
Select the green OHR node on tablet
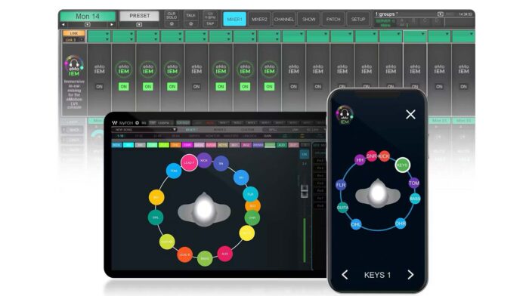click(252, 218)
